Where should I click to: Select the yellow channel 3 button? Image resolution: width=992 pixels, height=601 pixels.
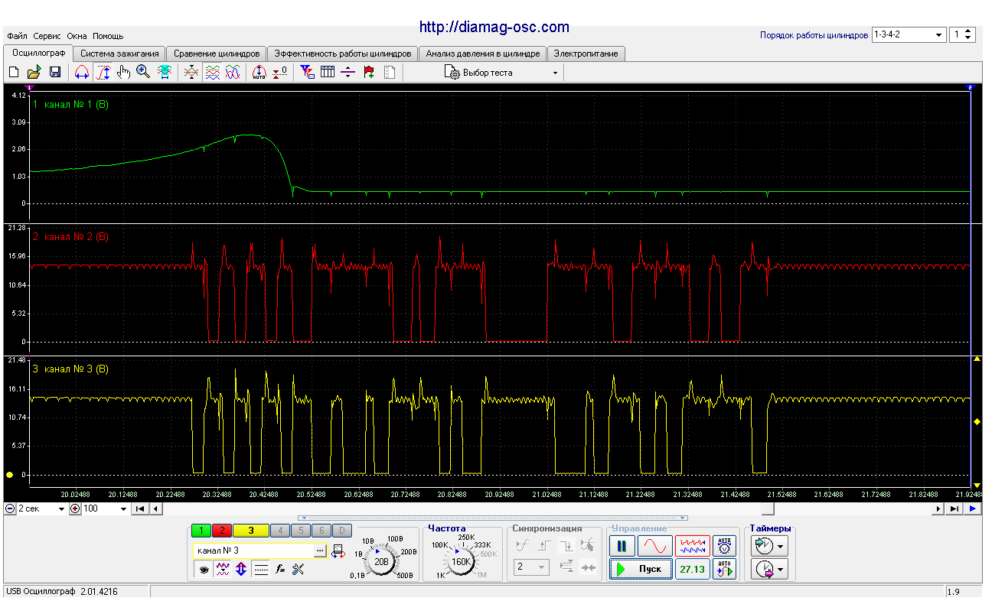pyautogui.click(x=251, y=531)
